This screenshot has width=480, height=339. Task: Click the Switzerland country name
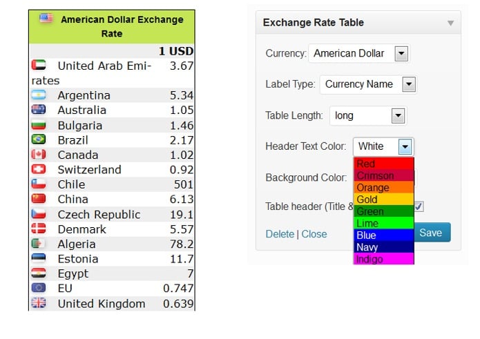(x=89, y=170)
